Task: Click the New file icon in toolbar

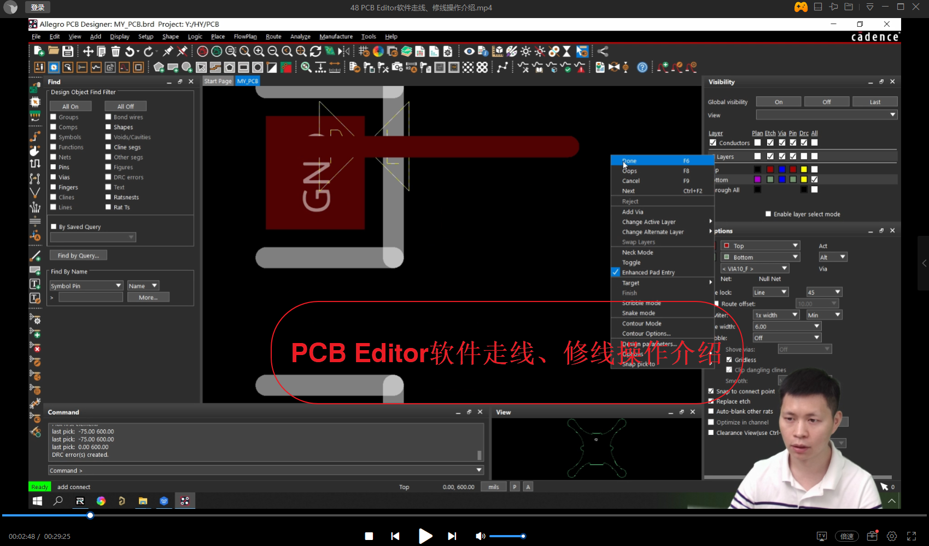Action: pyautogui.click(x=39, y=51)
